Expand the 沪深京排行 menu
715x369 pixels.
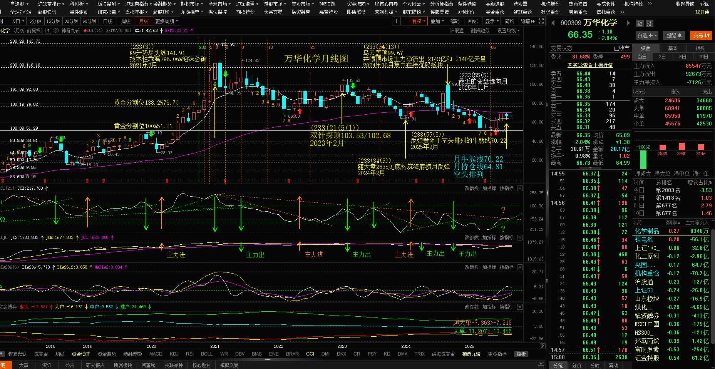pos(51,4)
